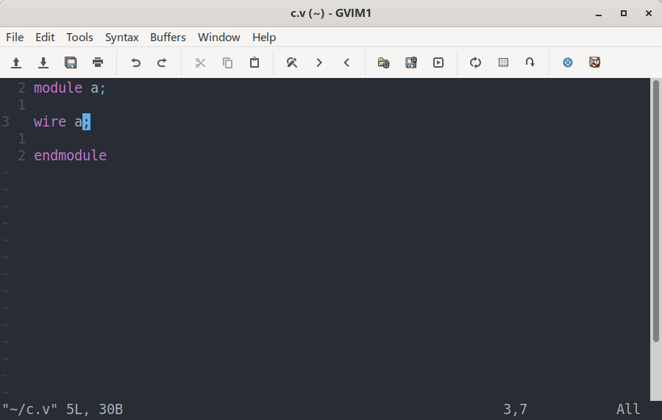The width and height of the screenshot is (662, 420).
Task: Click the Print toolbar icon
Action: pyautogui.click(x=98, y=63)
